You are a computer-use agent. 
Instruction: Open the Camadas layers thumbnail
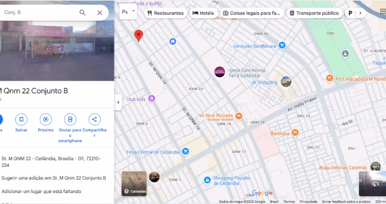click(134, 184)
